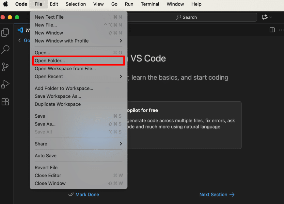This screenshot has height=204, width=284.
Task: Choose Close Window menu entry
Action: coord(78,184)
